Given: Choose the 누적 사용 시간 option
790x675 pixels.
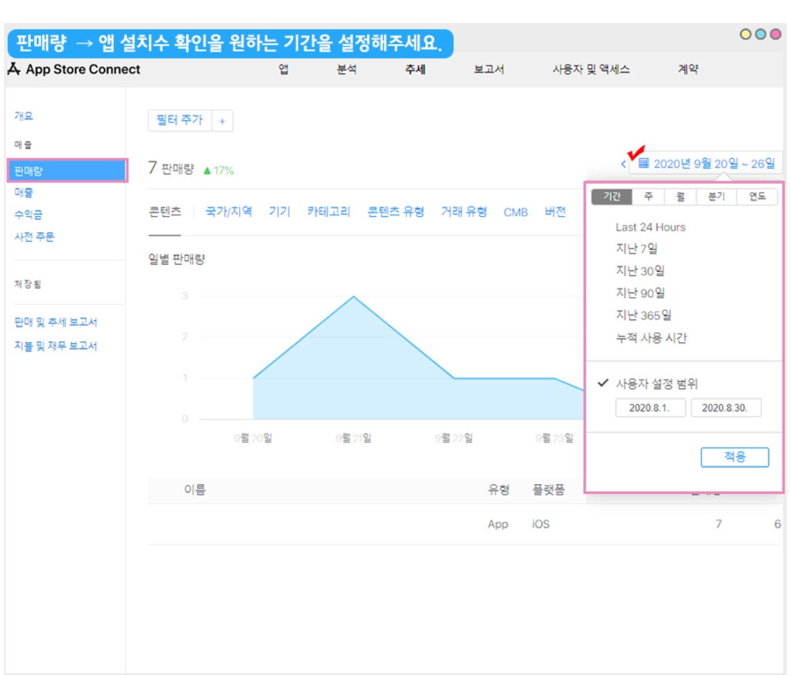Looking at the screenshot, I should coord(651,338).
